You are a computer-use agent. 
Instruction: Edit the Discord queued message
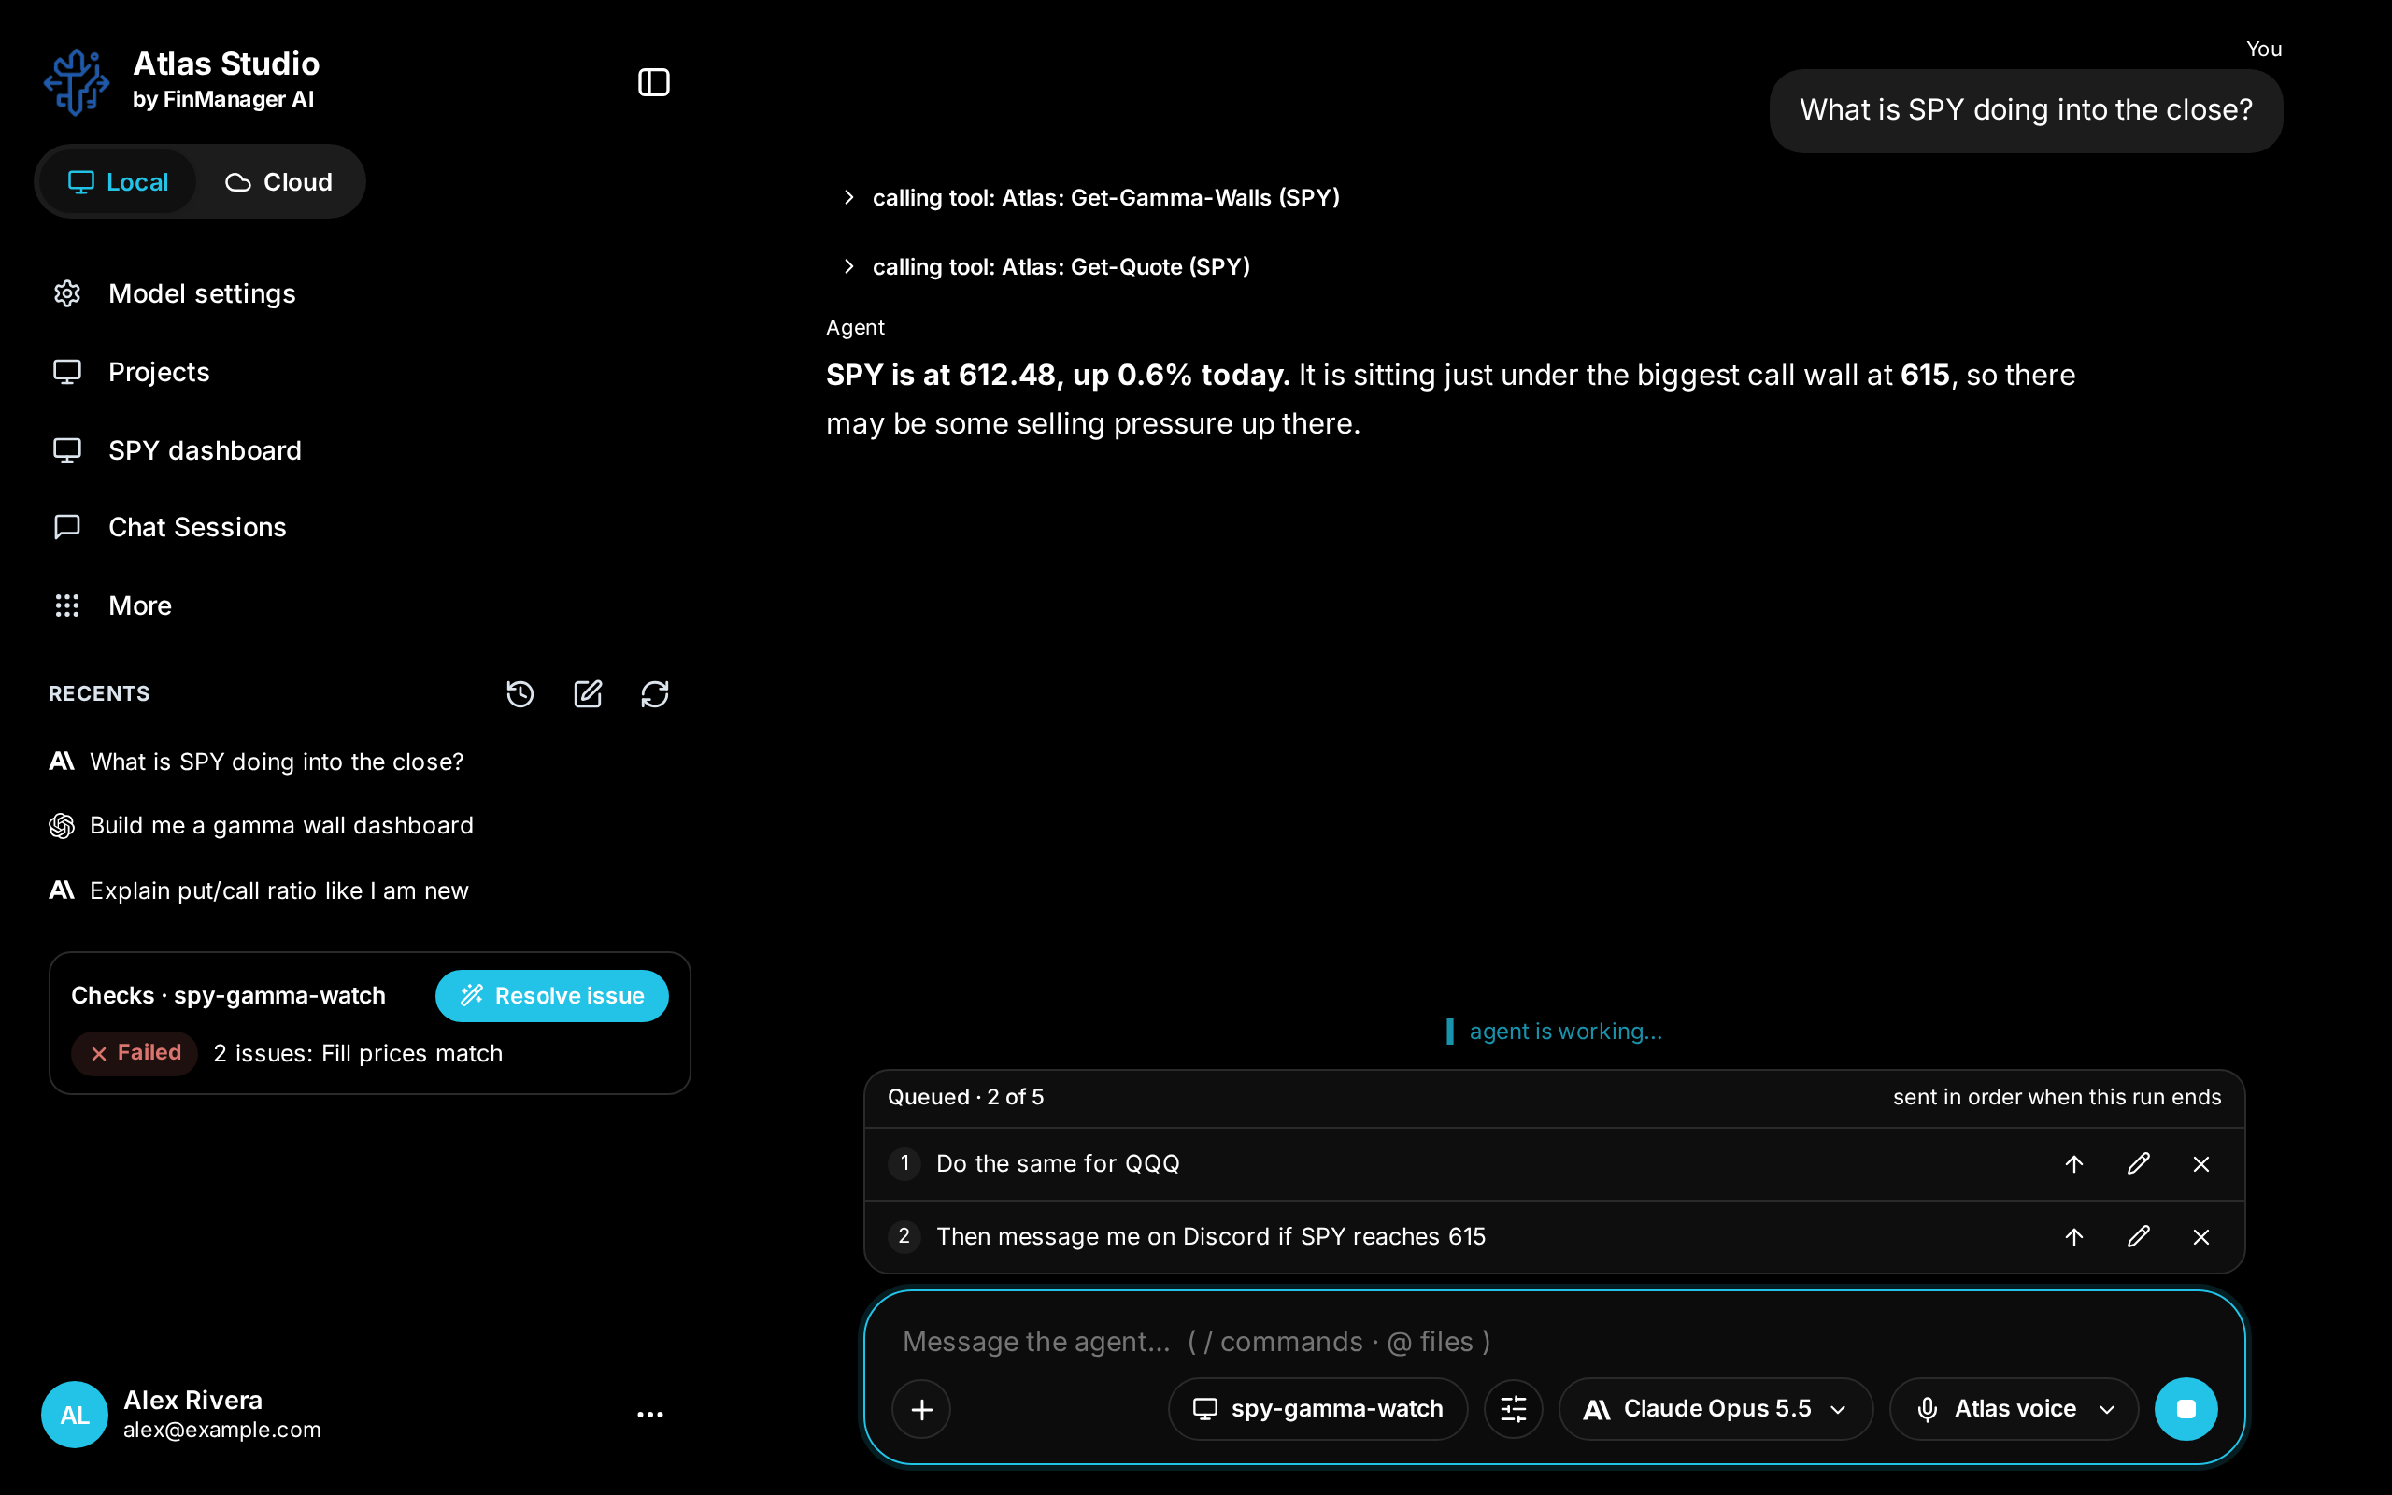2138,1237
